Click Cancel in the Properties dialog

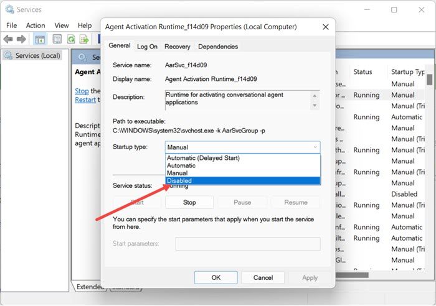click(263, 277)
